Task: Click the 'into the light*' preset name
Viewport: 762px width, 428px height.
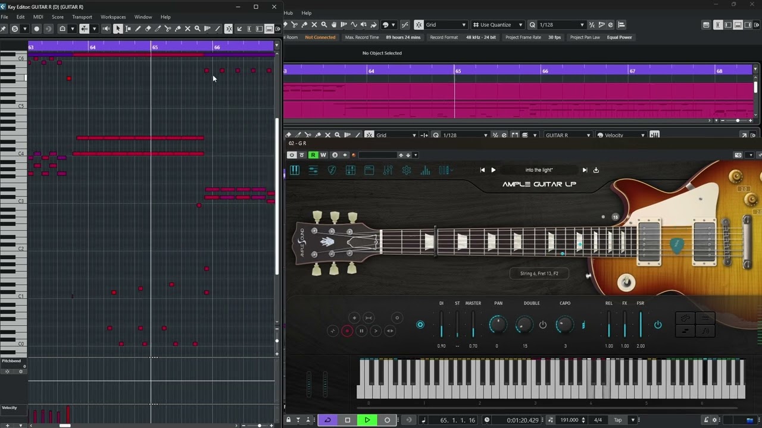Action: pos(539,170)
